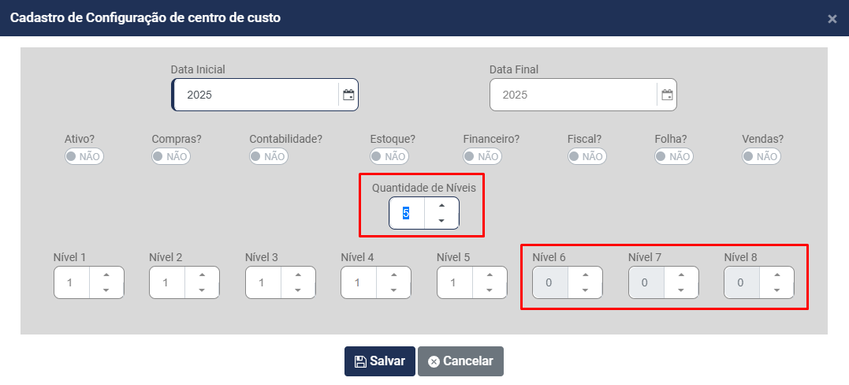
Task: Decrease Quantidade de Níveis with down arrow
Action: click(441, 221)
